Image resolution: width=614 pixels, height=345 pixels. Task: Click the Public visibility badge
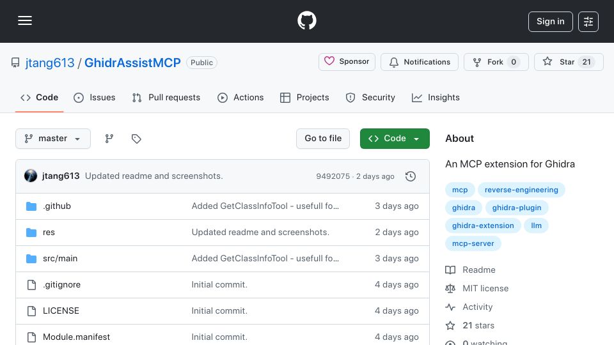201,63
